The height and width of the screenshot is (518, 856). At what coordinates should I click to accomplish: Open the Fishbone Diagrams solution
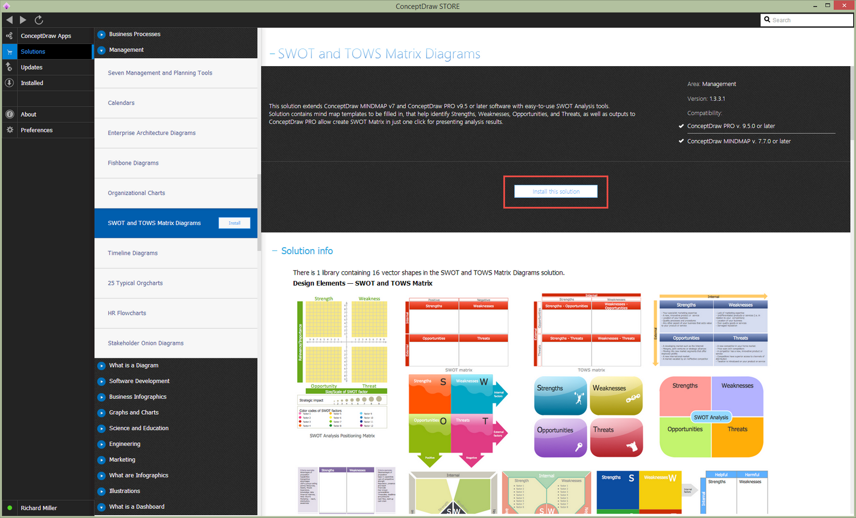[x=176, y=163]
